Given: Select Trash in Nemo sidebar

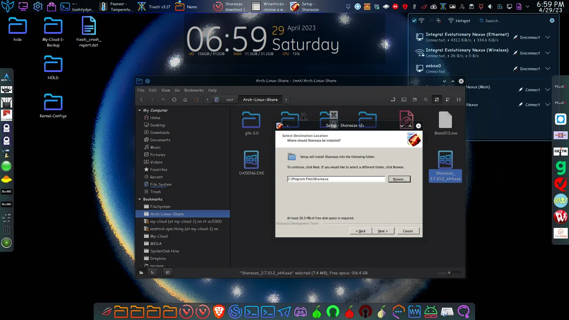Looking at the screenshot, I should 155,192.
